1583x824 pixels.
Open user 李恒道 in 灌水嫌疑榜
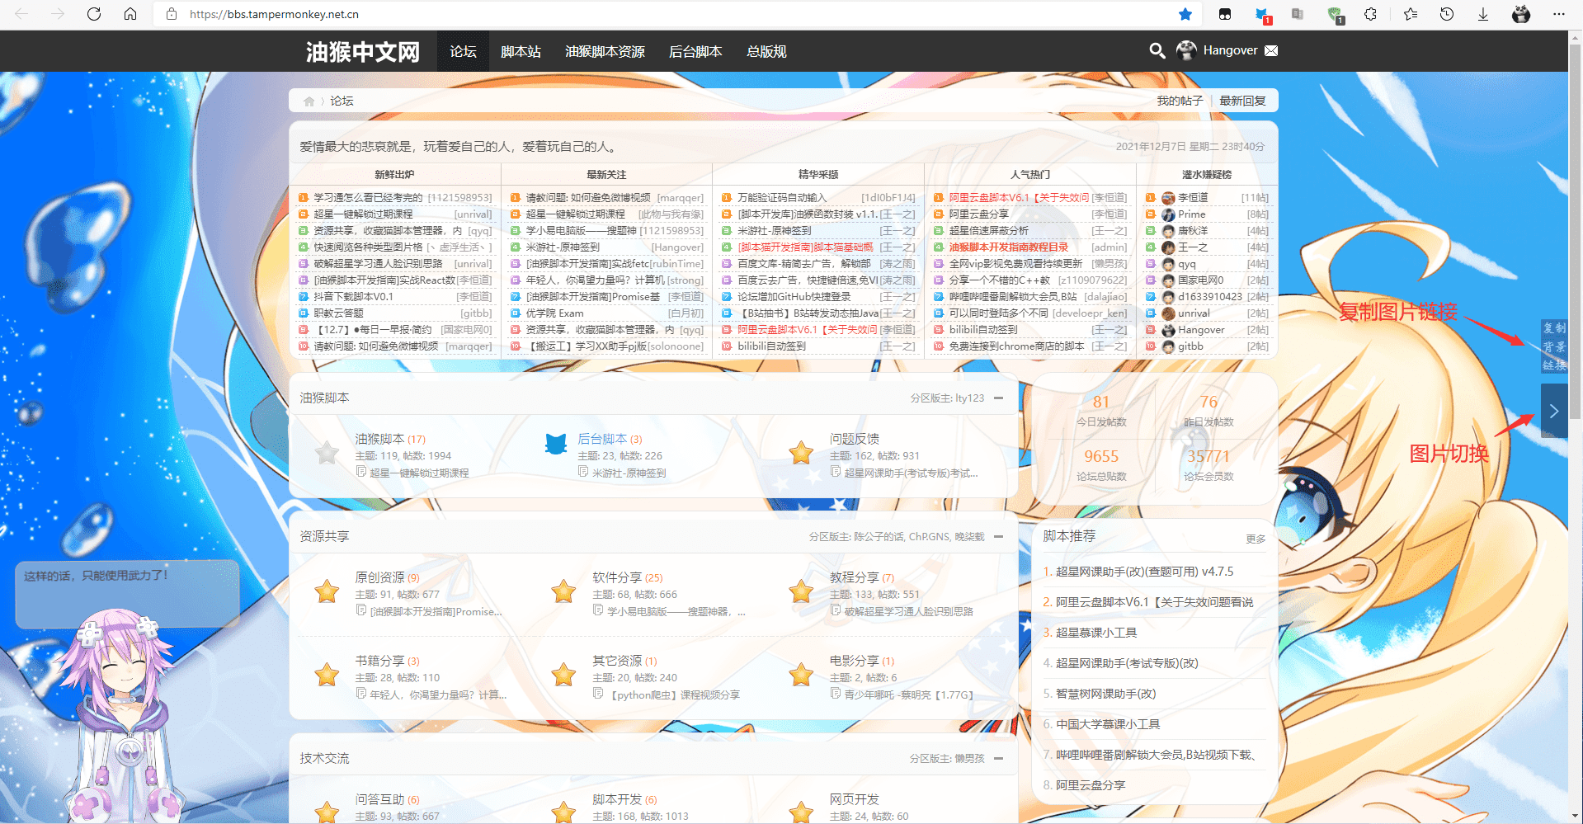(1193, 198)
